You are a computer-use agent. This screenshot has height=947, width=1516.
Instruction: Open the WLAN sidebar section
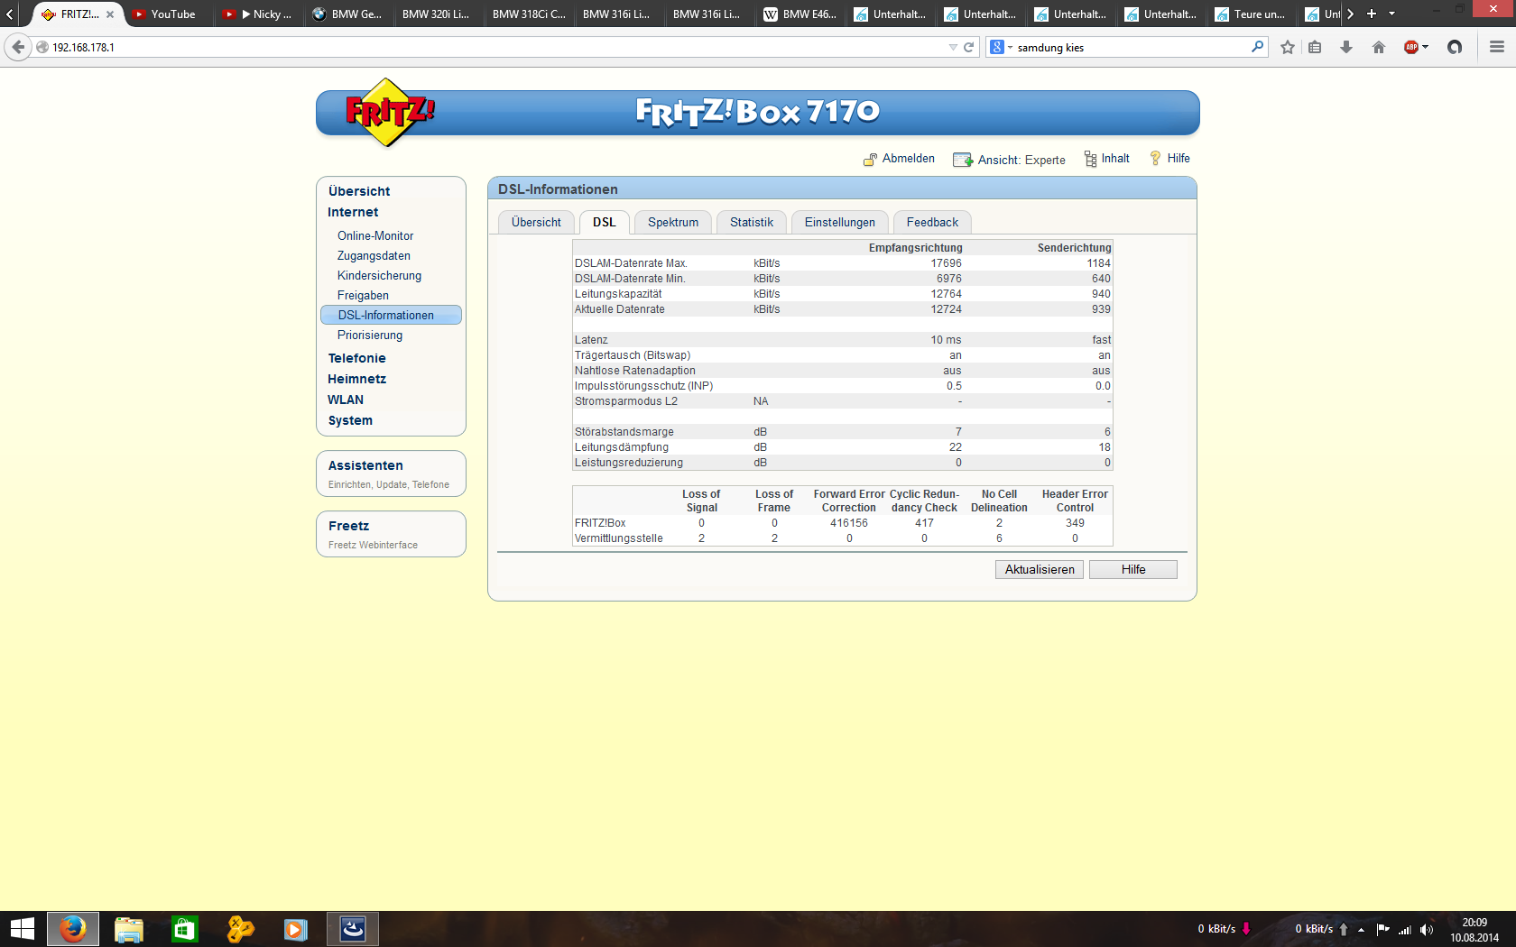coord(346,400)
